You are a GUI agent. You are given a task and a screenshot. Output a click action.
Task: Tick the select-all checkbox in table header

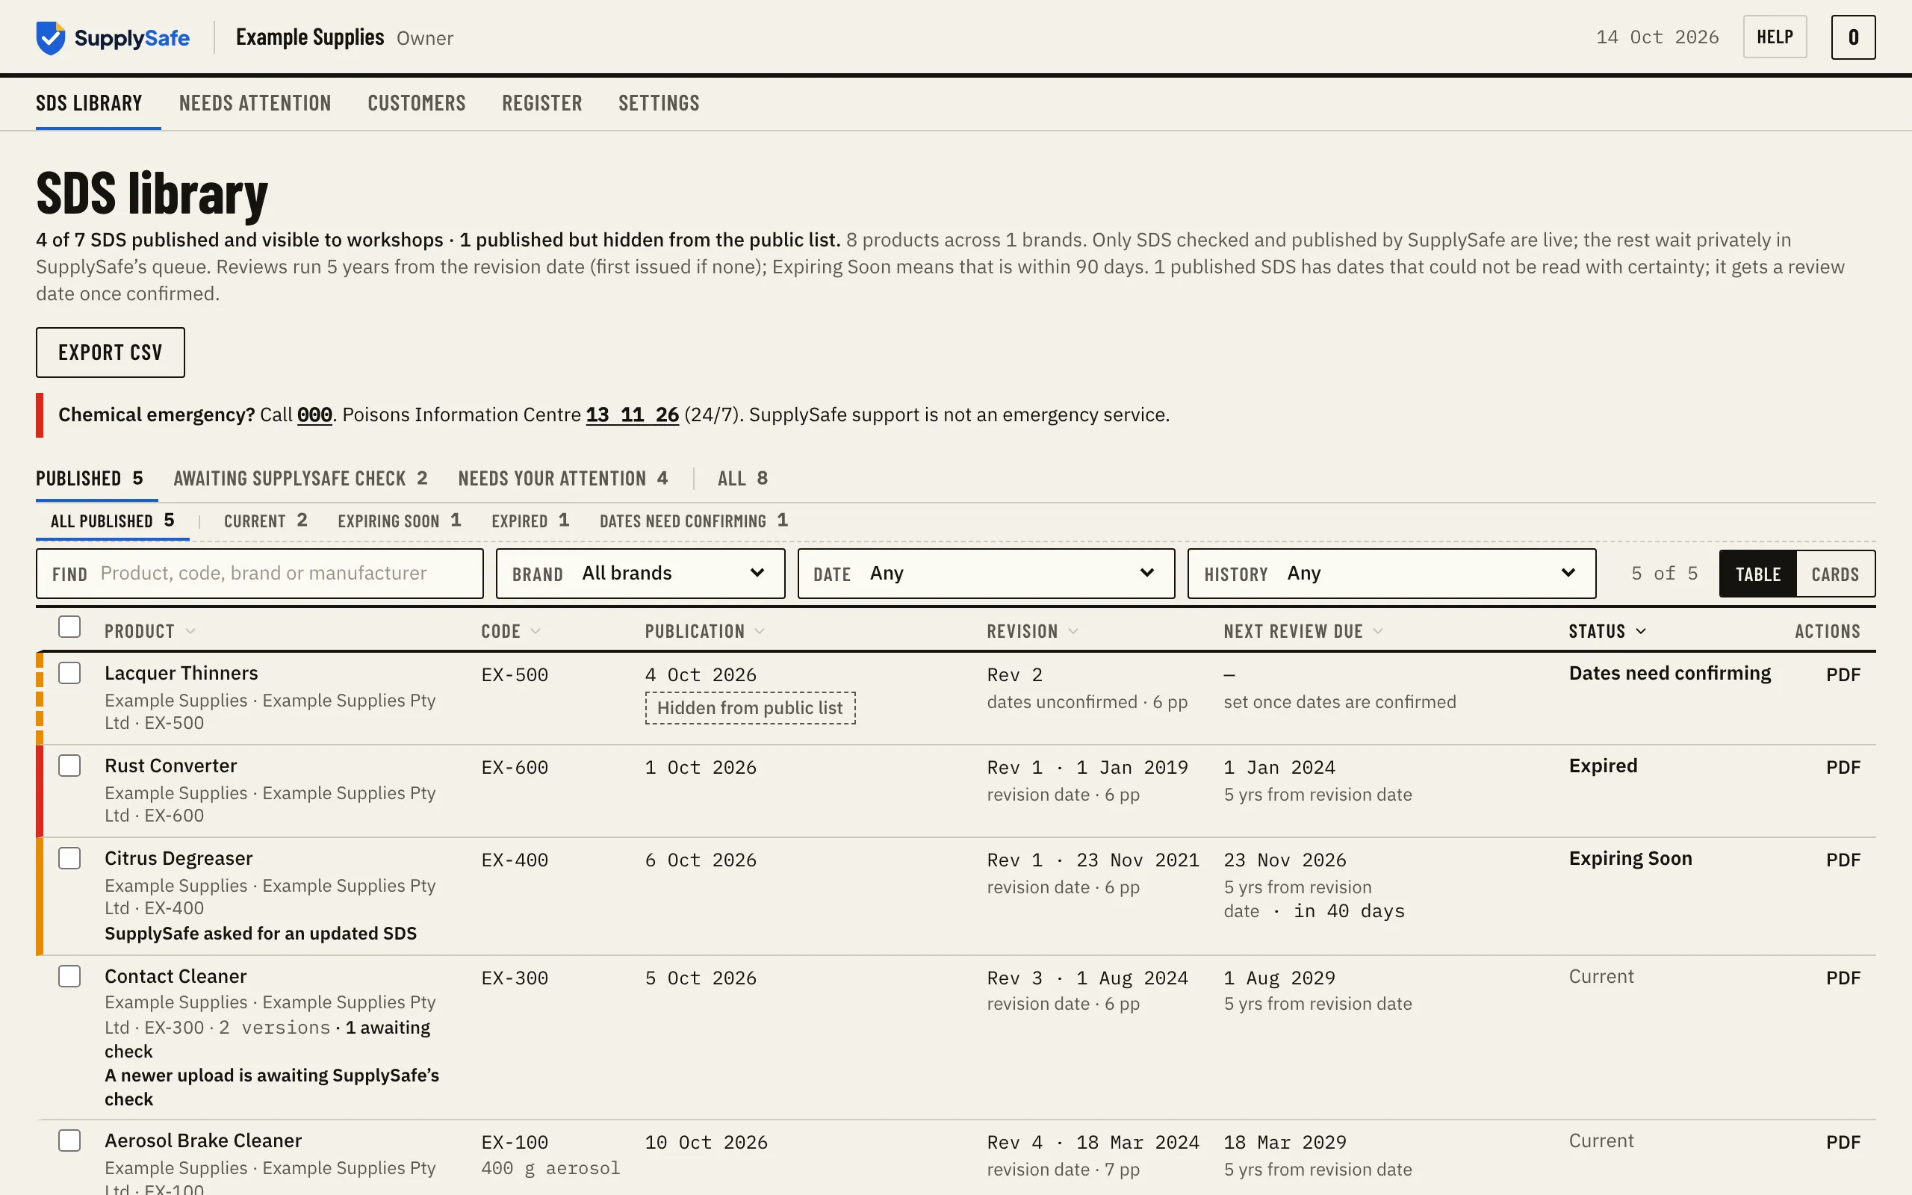coord(69,627)
